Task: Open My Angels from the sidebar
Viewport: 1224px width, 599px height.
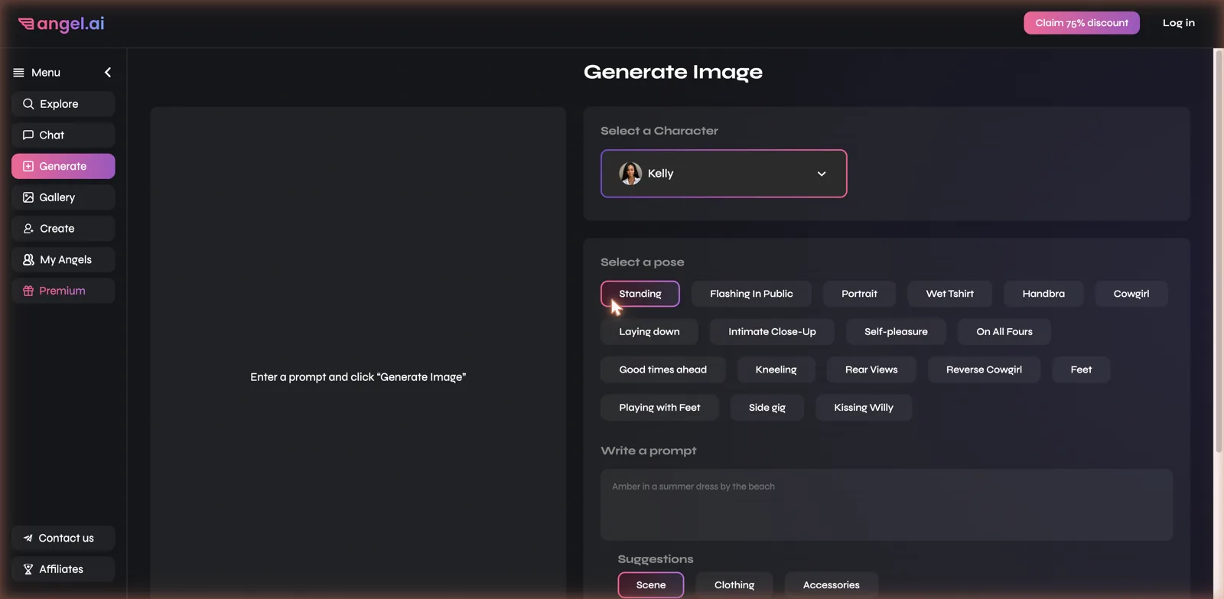Action: point(63,260)
